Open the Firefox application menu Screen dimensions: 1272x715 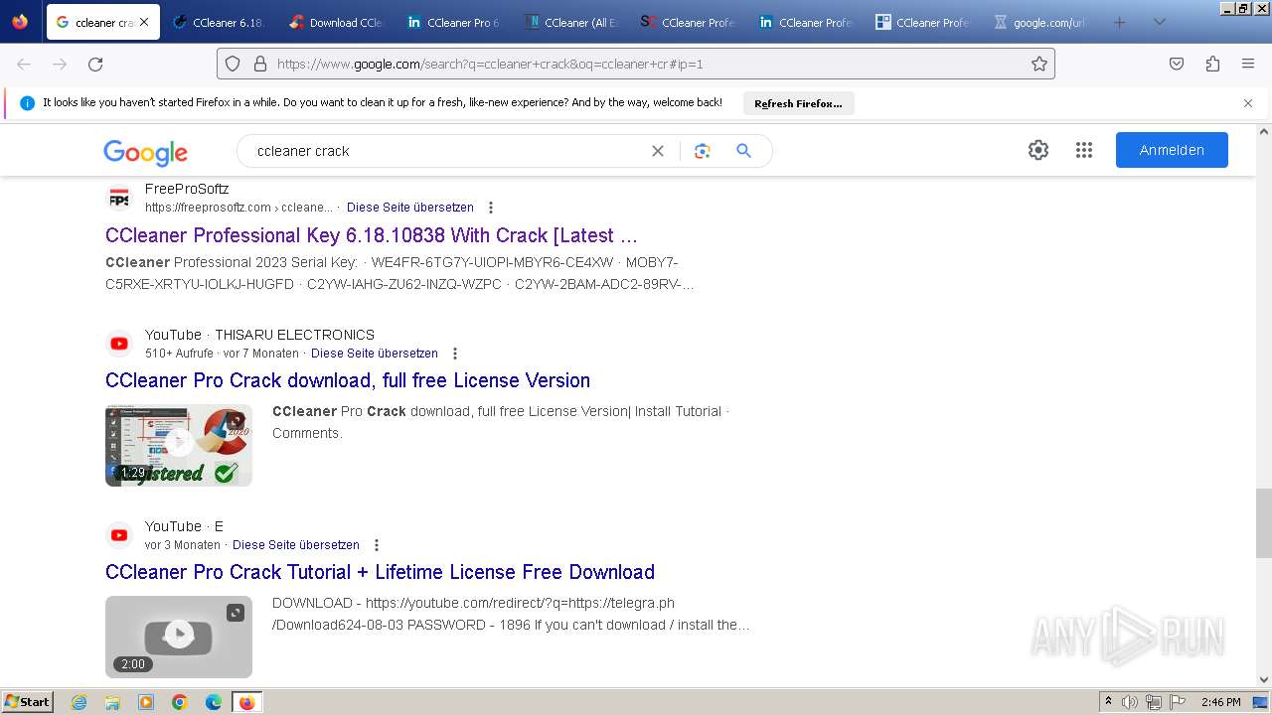coord(1248,64)
